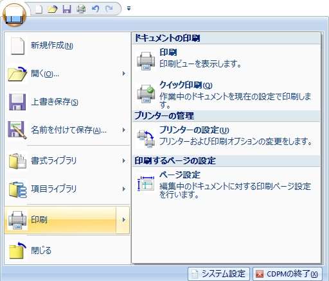Click ドキュメントの印刷 section header
This screenshot has height=281, width=329.
[x=226, y=38]
